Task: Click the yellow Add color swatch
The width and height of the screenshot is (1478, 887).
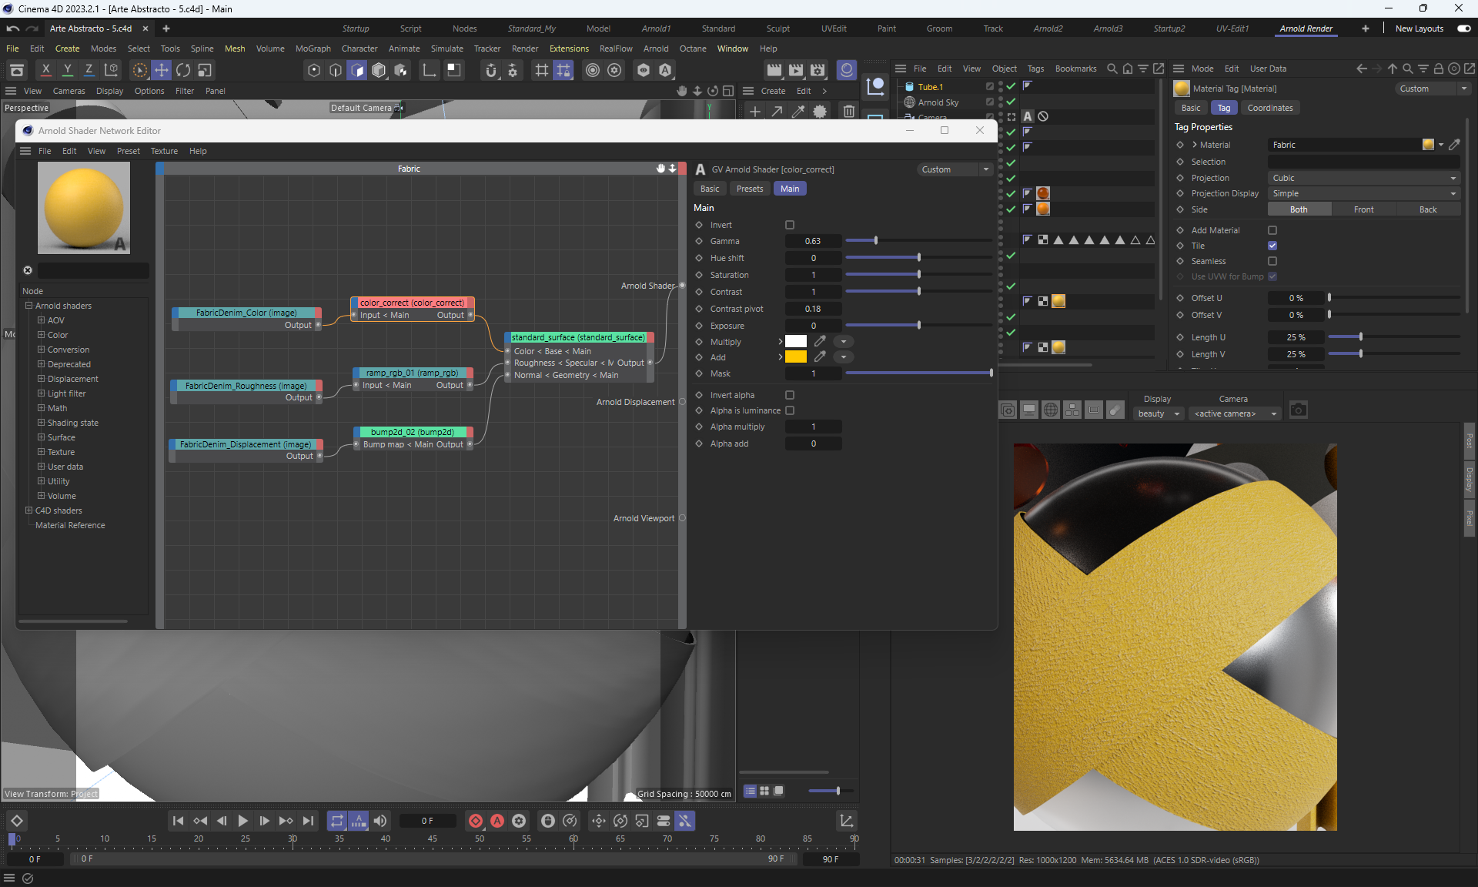Action: [x=796, y=357]
